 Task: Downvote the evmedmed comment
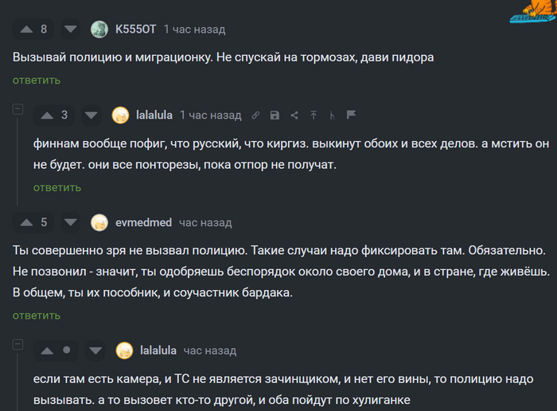point(71,222)
